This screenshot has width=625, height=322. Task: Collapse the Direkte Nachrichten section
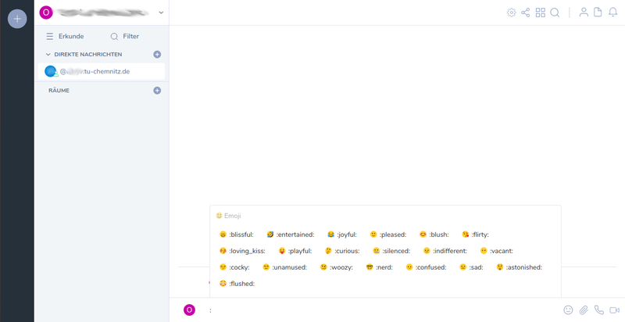(x=48, y=55)
